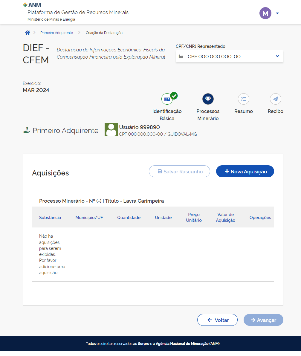Click the purple M user avatar
The width and height of the screenshot is (301, 356).
click(265, 13)
